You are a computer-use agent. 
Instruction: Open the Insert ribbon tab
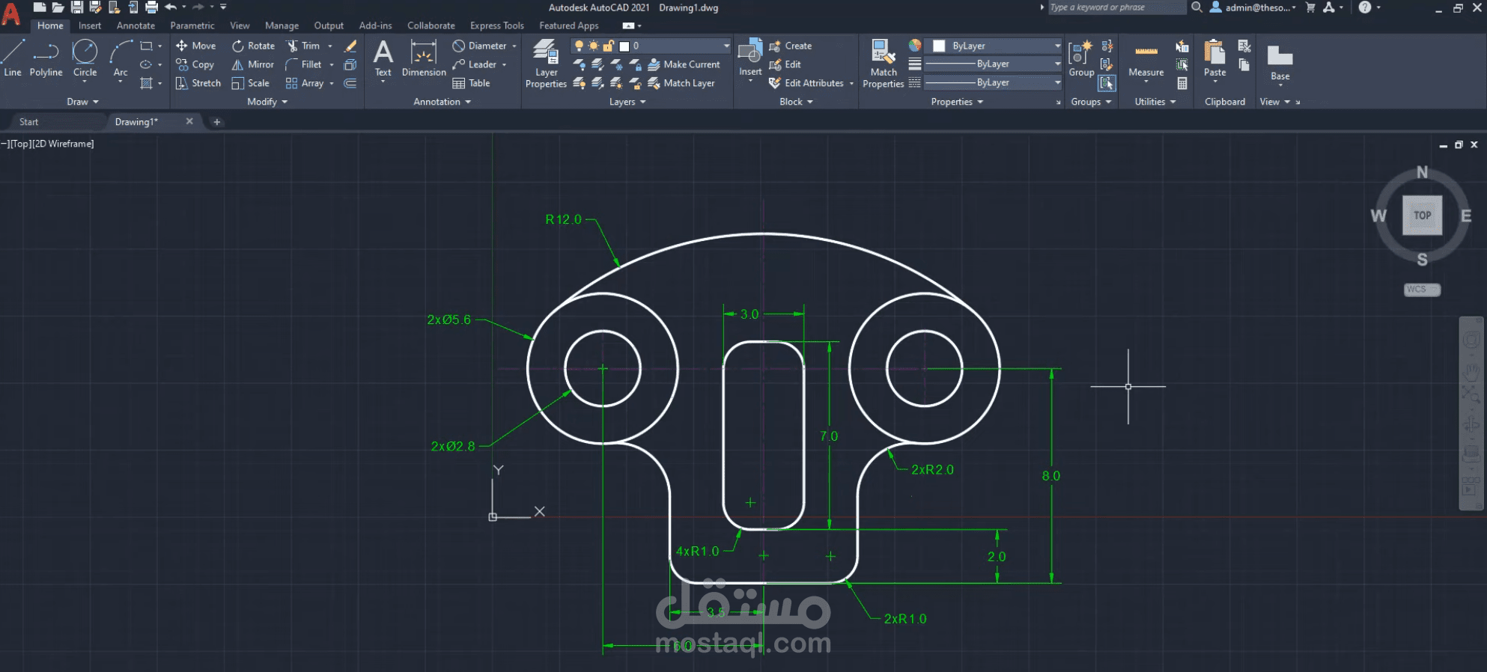click(x=90, y=25)
